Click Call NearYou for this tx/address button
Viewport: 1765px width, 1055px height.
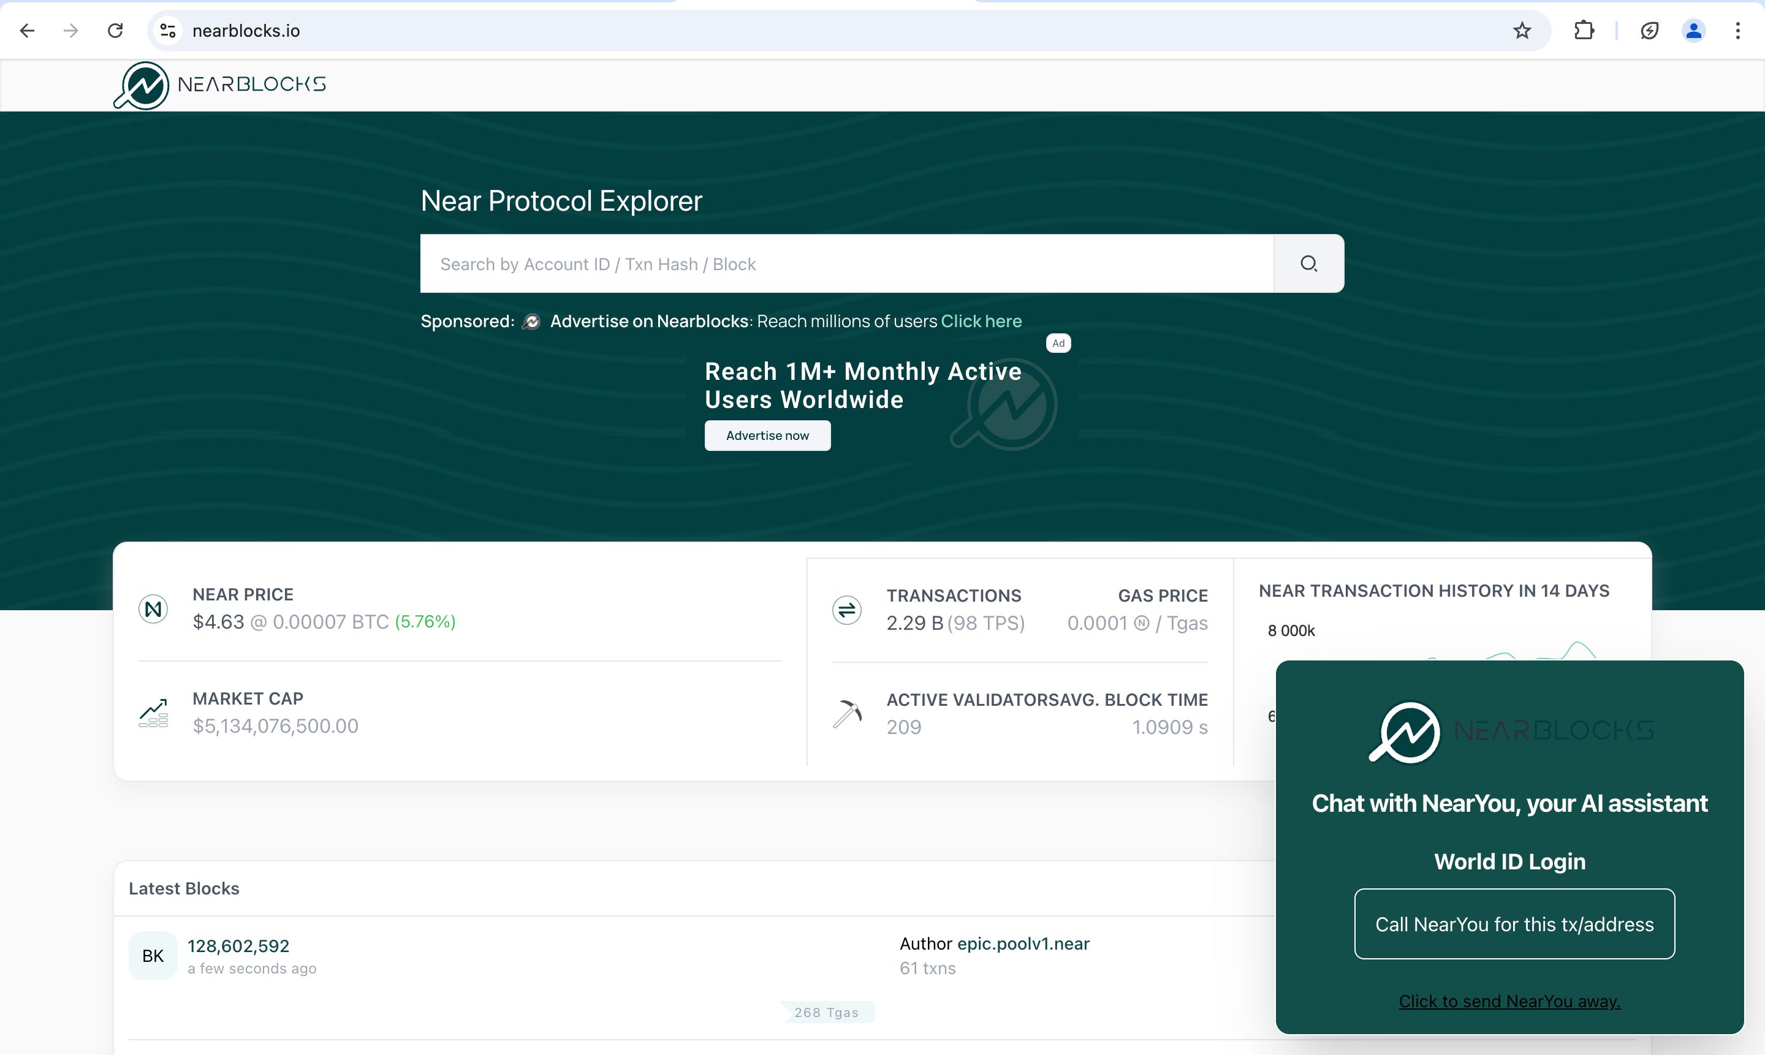[1514, 923]
